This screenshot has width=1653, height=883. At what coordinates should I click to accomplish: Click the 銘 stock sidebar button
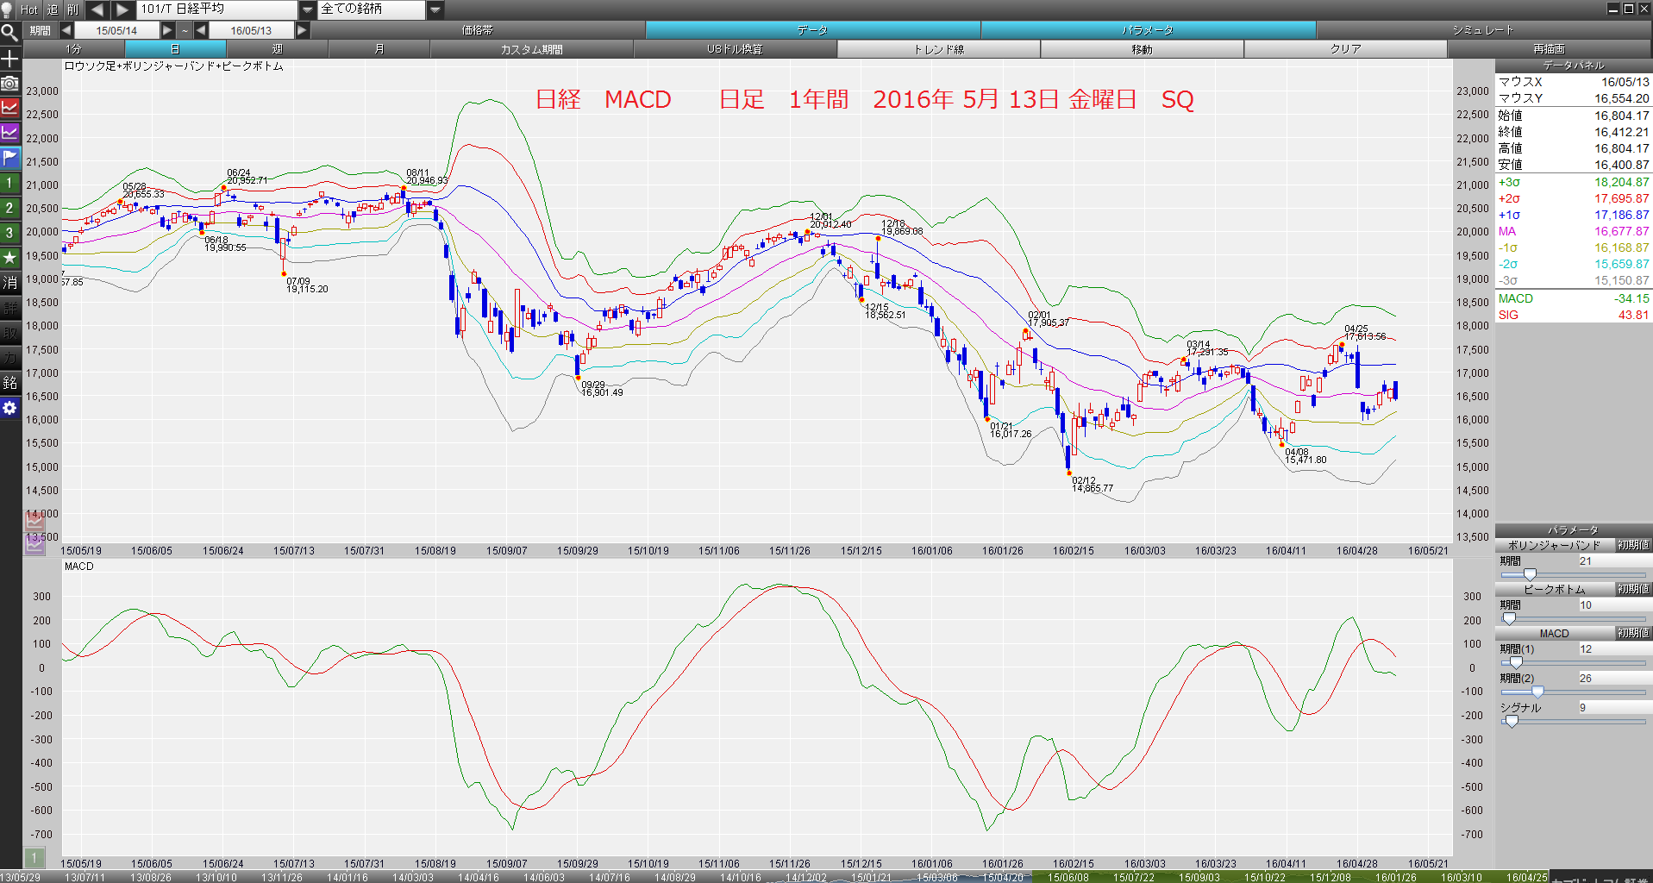click(x=9, y=383)
